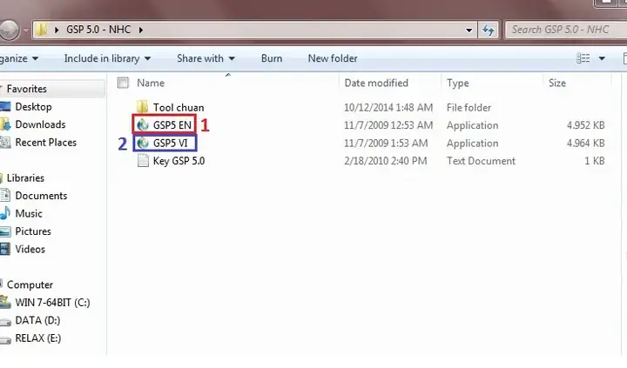Screen dimensions: 627x368
Task: Click the Pictures library icon
Action: tap(5, 231)
